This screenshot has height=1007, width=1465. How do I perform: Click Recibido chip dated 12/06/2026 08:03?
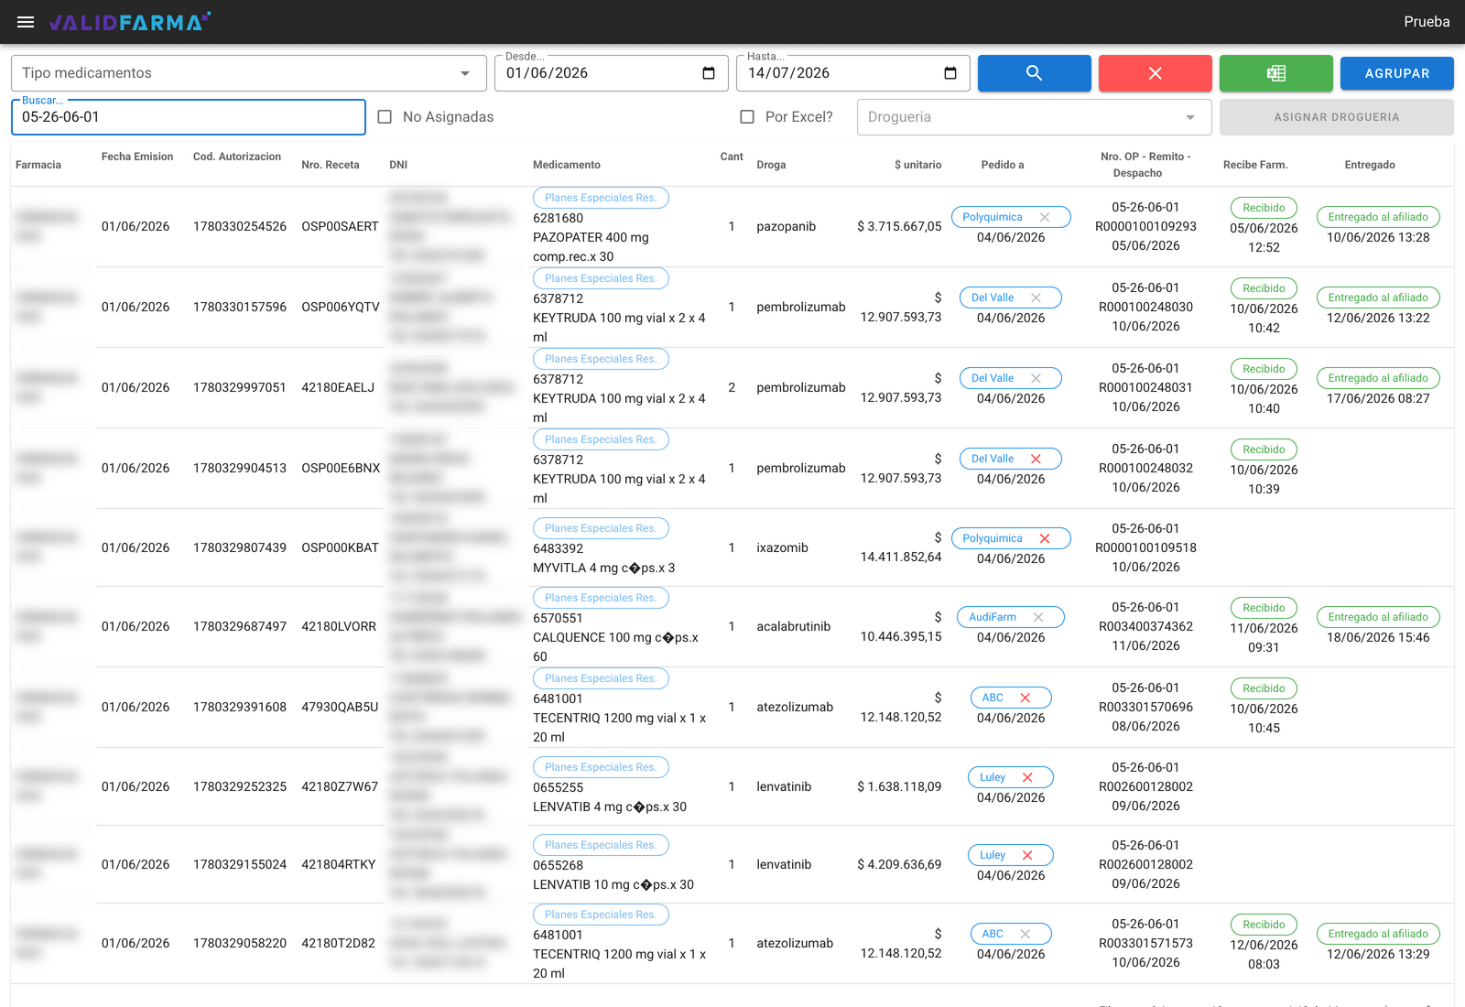1264,925
